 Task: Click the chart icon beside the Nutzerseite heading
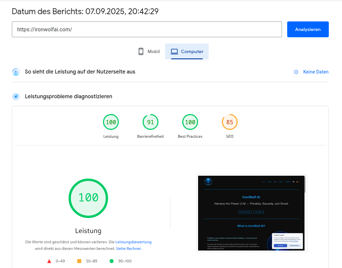tap(16, 72)
